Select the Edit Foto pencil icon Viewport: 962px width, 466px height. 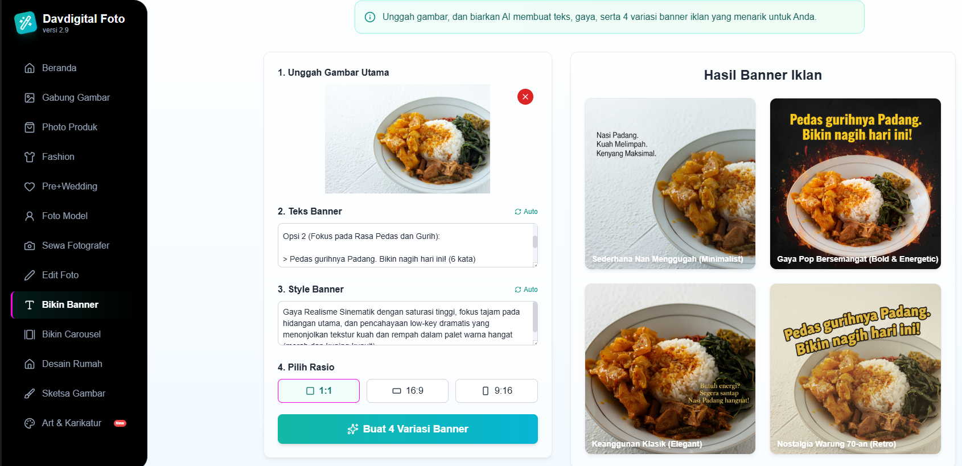[30, 275]
